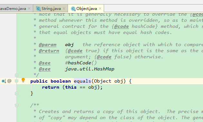The height and width of the screenshot is (122, 203).
Task: Click the bold 'obj' parameter name in Javadoc
Action: (x=69, y=45)
